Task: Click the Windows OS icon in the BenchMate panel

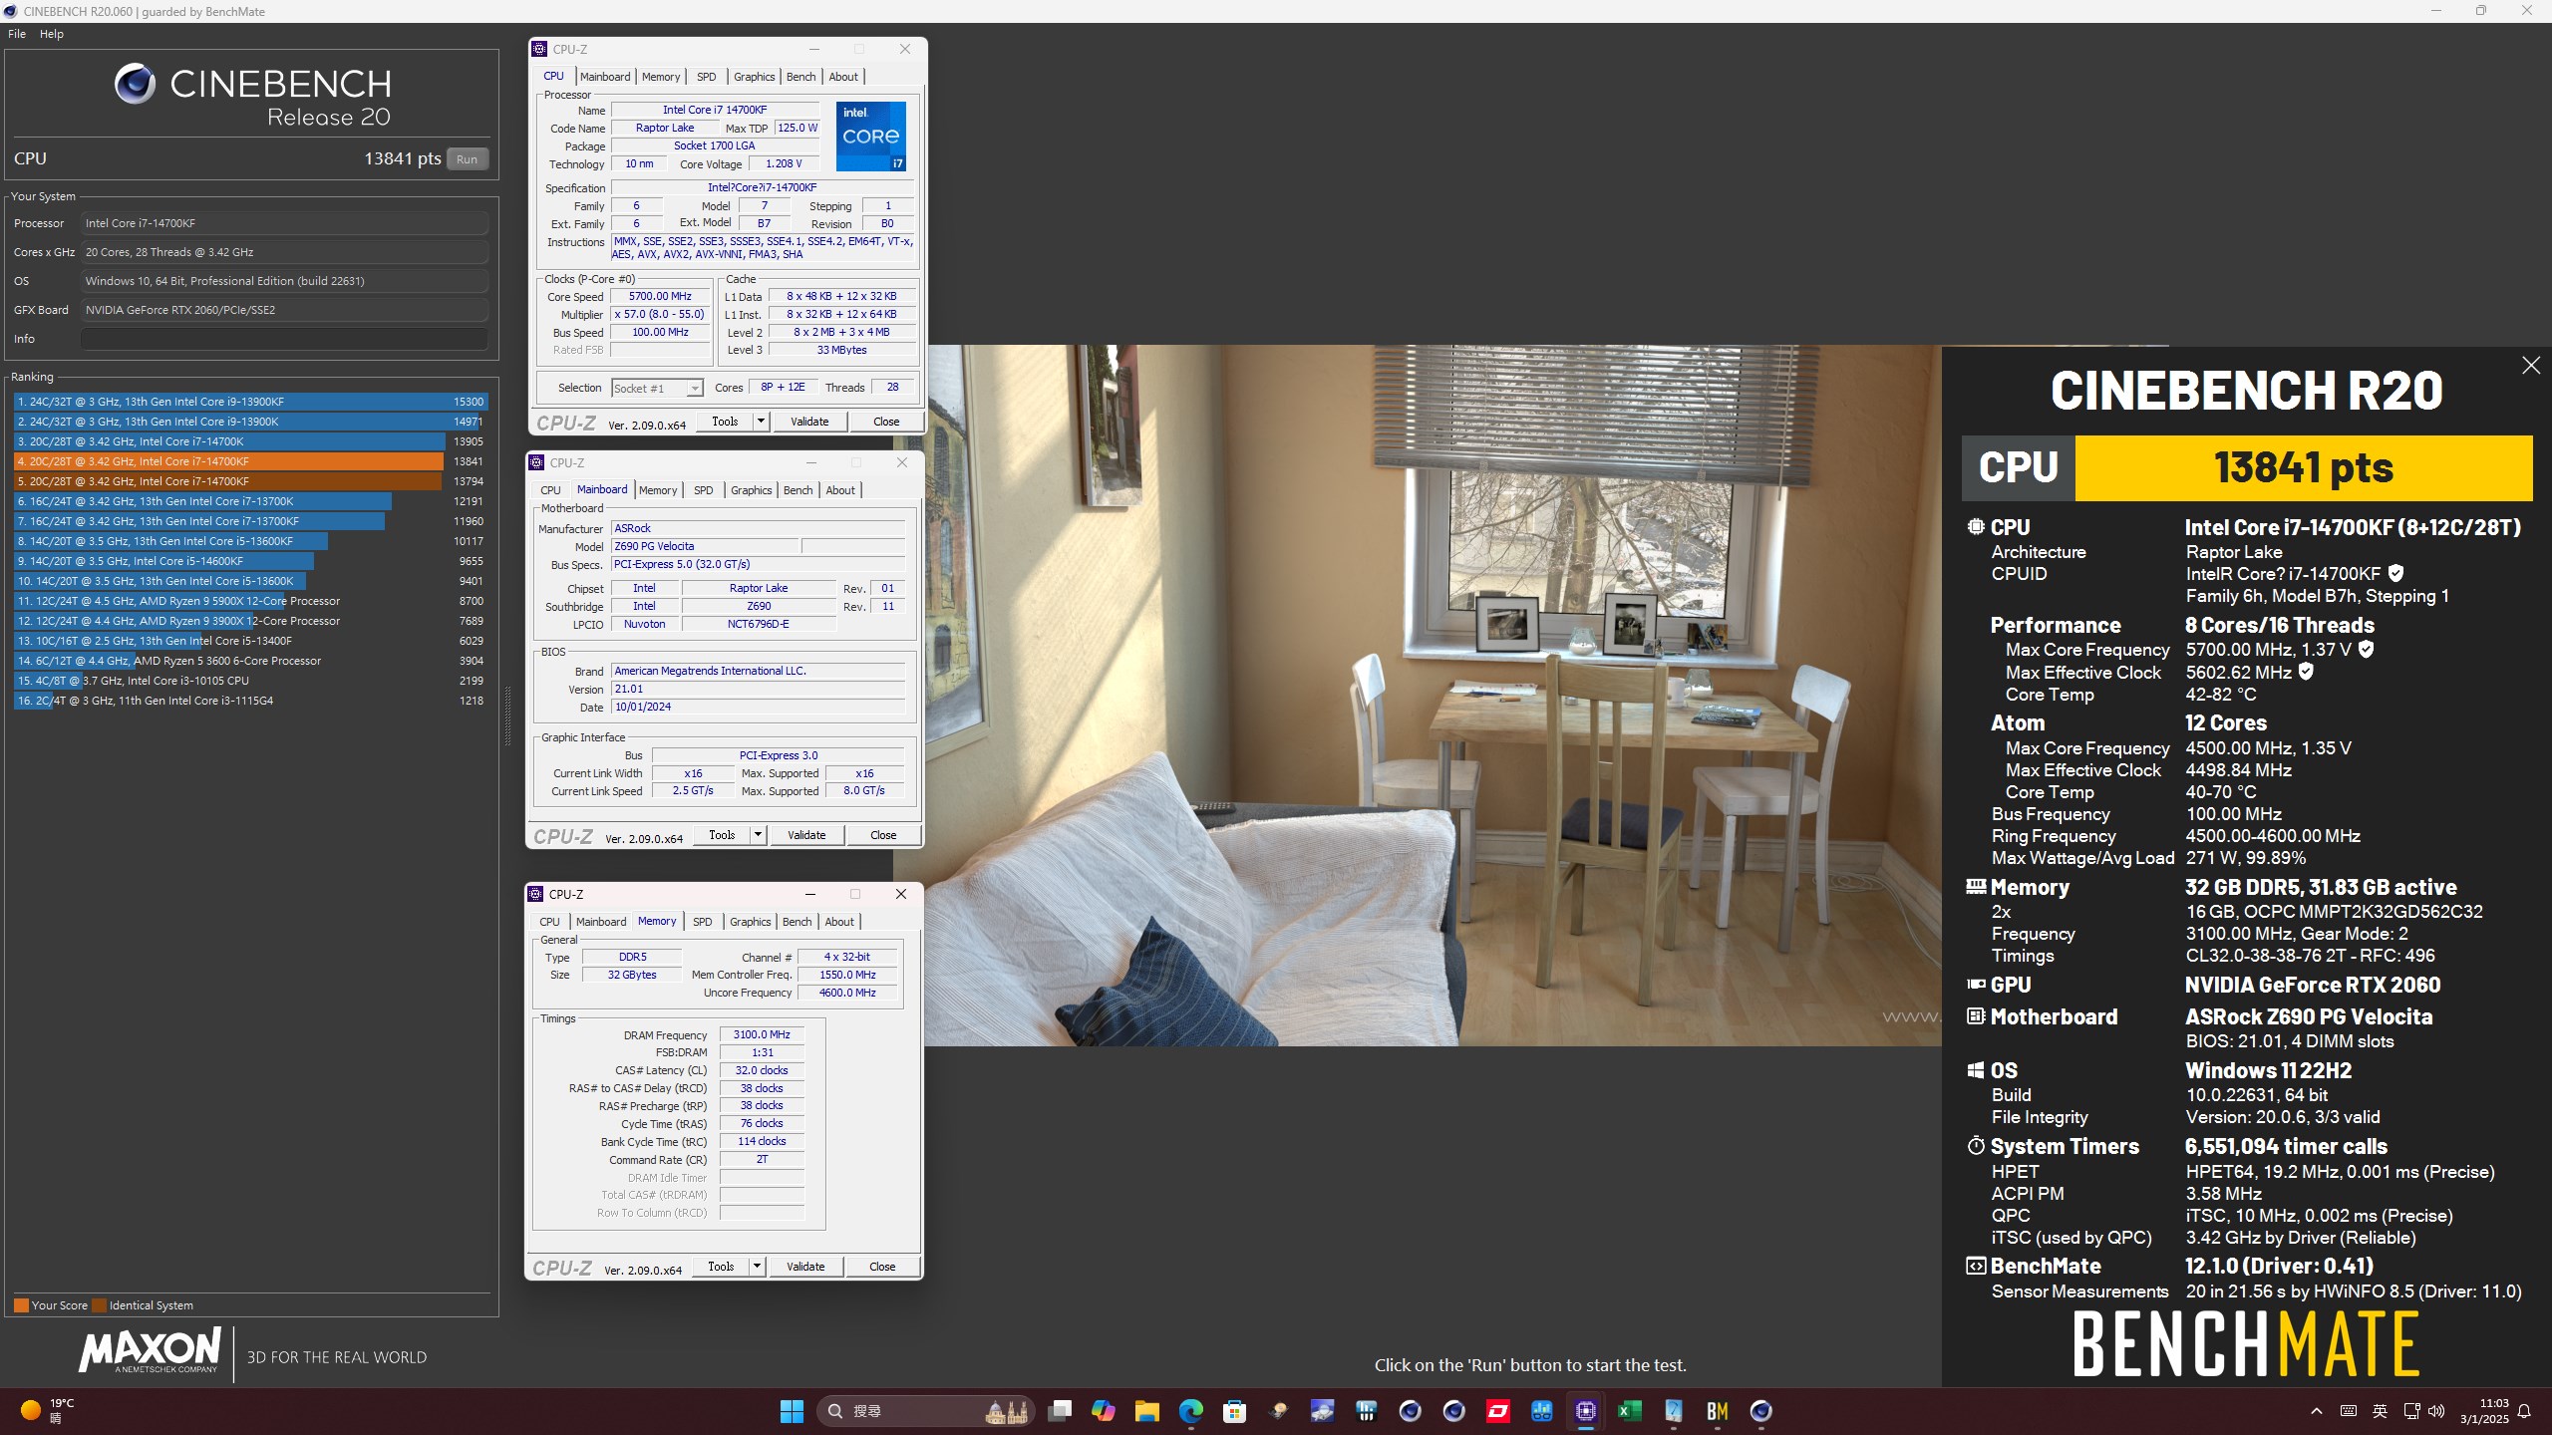Action: pyautogui.click(x=1976, y=1070)
